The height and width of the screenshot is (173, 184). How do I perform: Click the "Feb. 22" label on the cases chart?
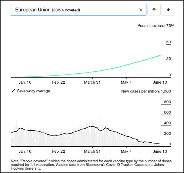click(59, 151)
